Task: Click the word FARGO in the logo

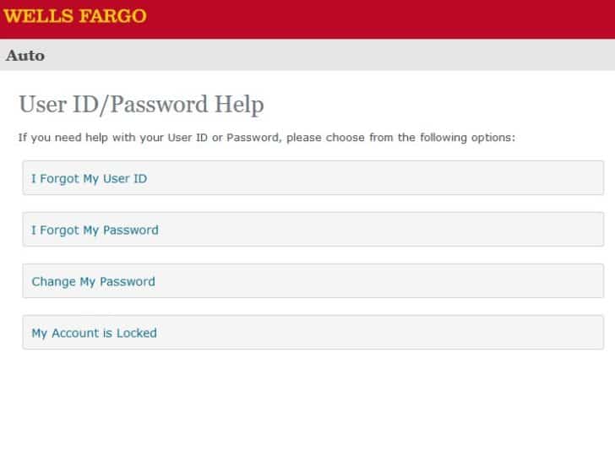Action: click(x=113, y=16)
